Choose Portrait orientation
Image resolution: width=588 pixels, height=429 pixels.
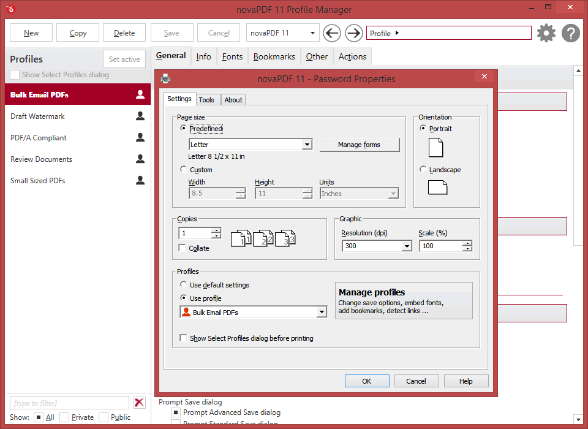pyautogui.click(x=423, y=128)
